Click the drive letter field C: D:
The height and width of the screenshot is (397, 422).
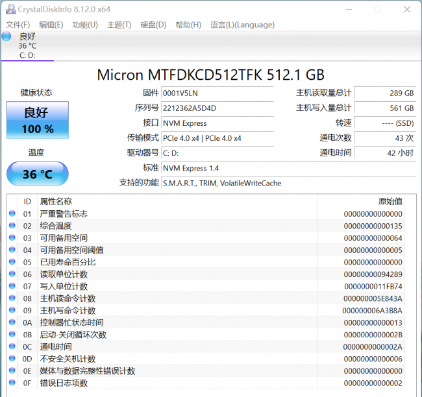pyautogui.click(x=217, y=153)
